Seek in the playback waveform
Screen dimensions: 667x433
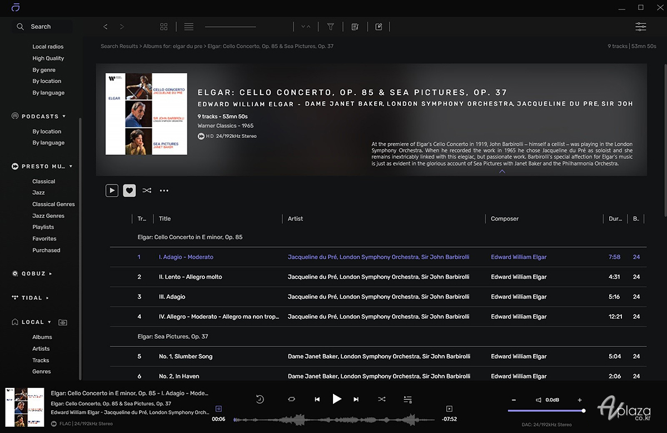tap(334, 419)
